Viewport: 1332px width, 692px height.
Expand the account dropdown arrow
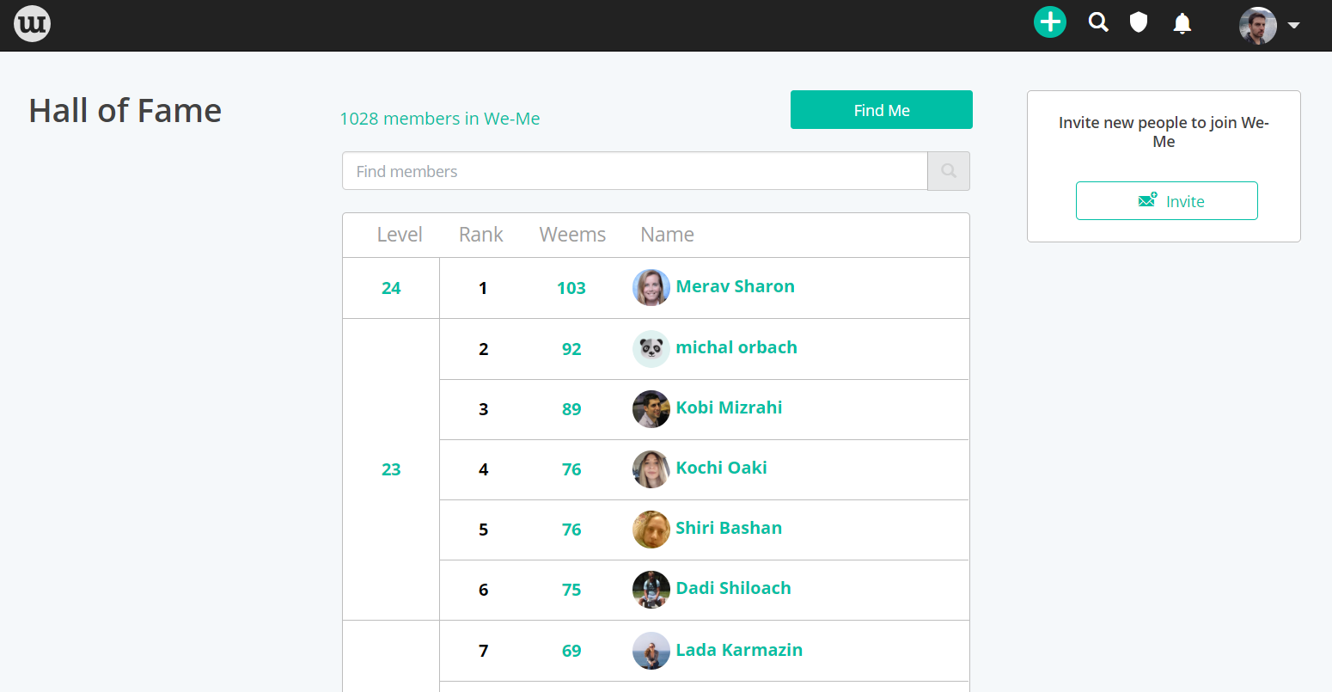[x=1293, y=26]
